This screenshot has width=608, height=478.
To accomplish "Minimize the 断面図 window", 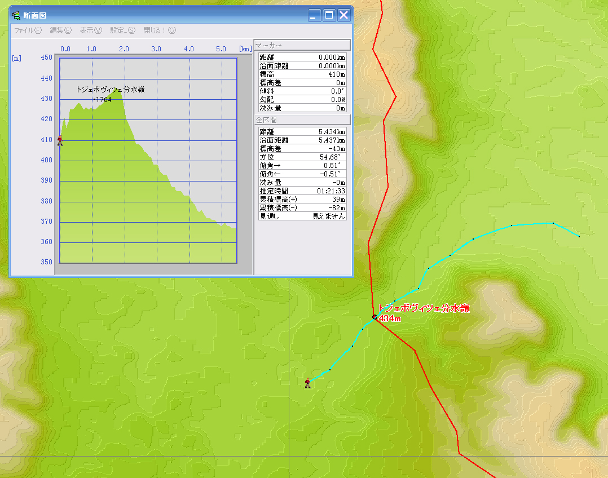I will tap(315, 15).
